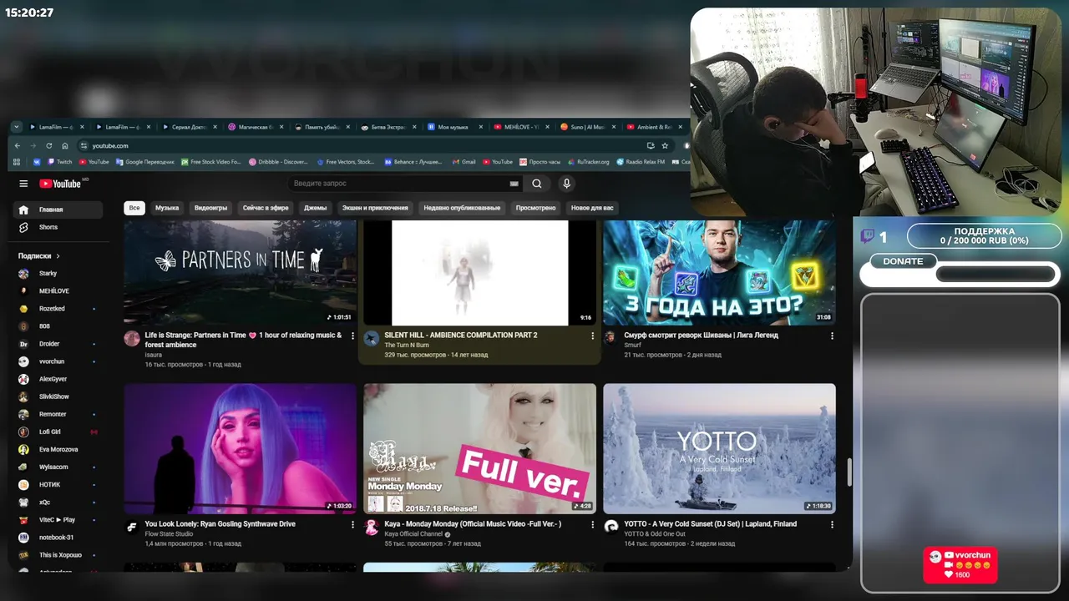Open isaura channel avatar under Life is Strange video

(x=132, y=338)
